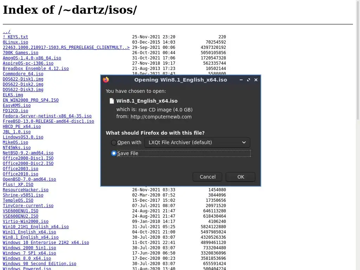Screen dimensions: 360x270
Task: Download NT45Wks.iso
Action: (17, 148)
